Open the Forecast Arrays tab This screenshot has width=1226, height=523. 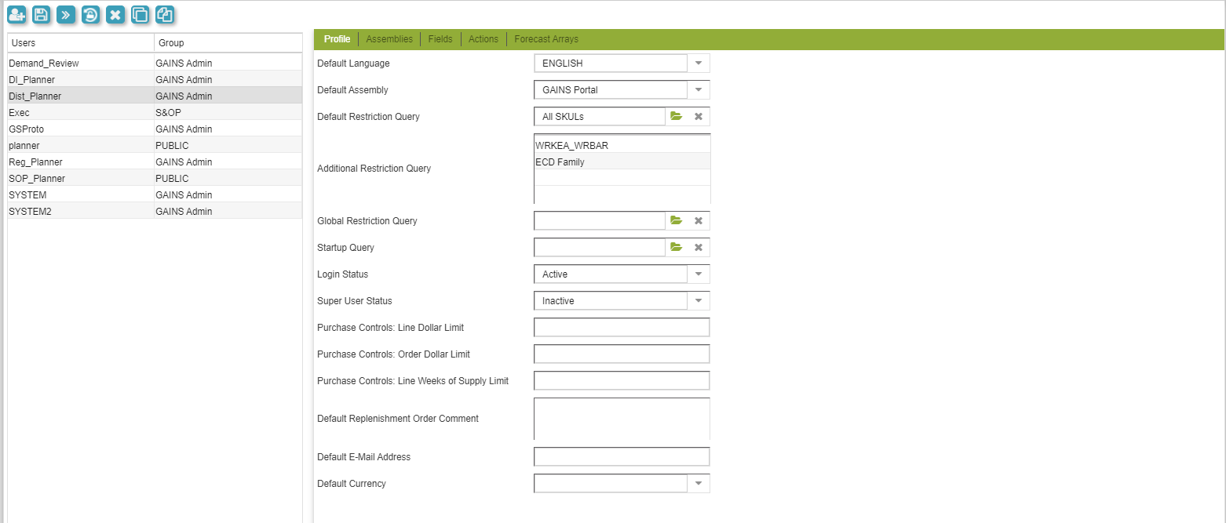[x=545, y=39]
